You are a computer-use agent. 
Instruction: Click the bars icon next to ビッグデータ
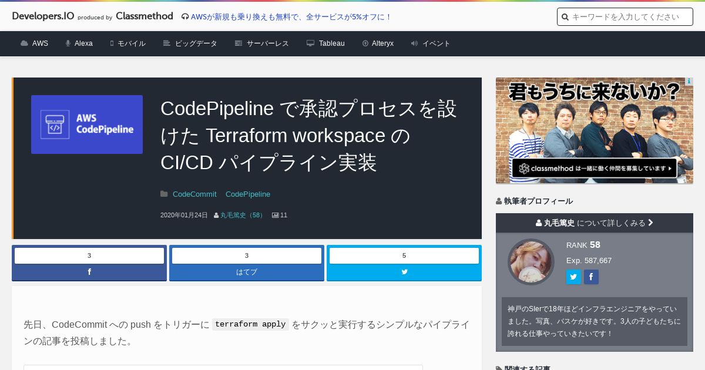pos(167,43)
